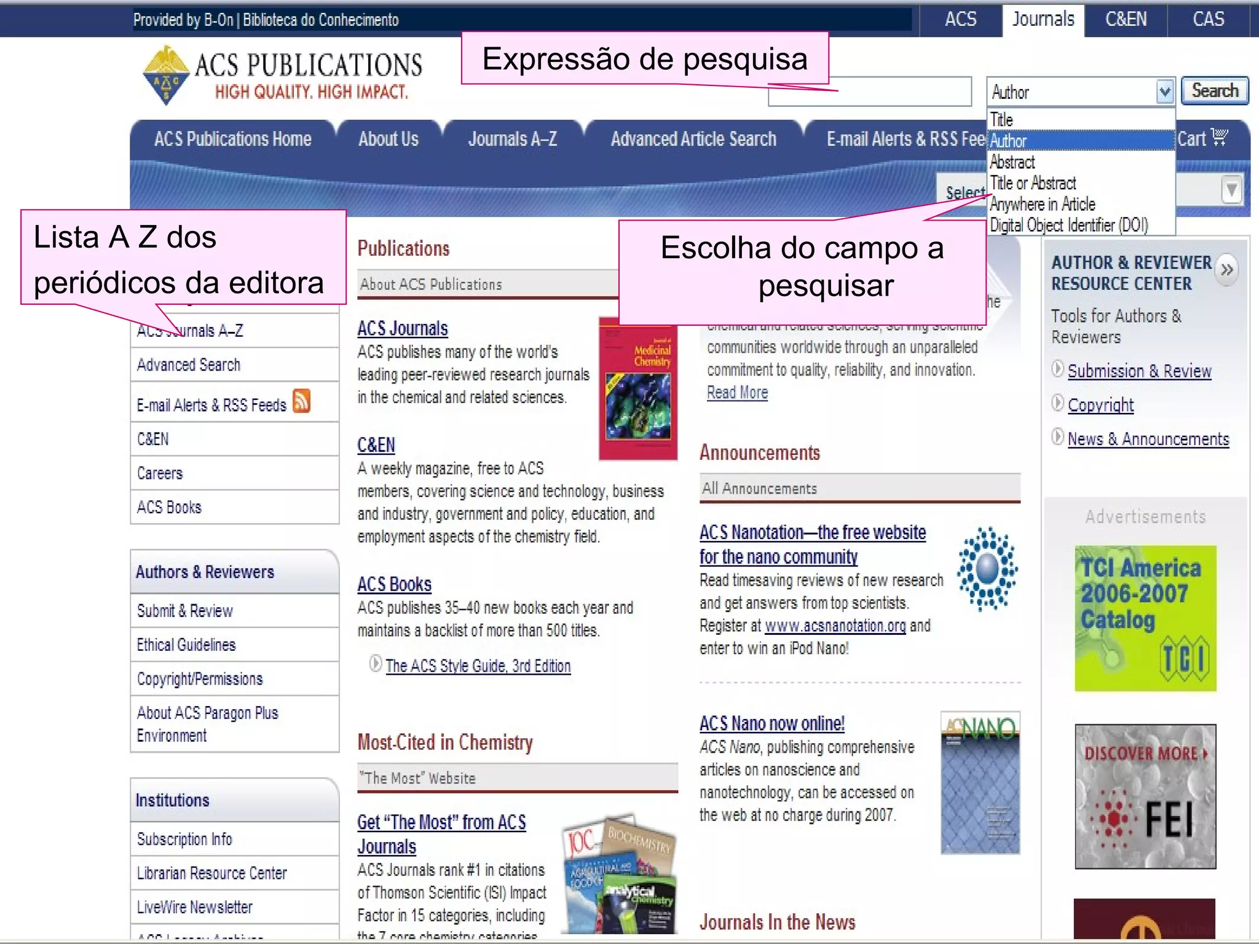The height and width of the screenshot is (944, 1259).
Task: Click LiveWire Newsletter in sidebar
Action: (x=235, y=907)
